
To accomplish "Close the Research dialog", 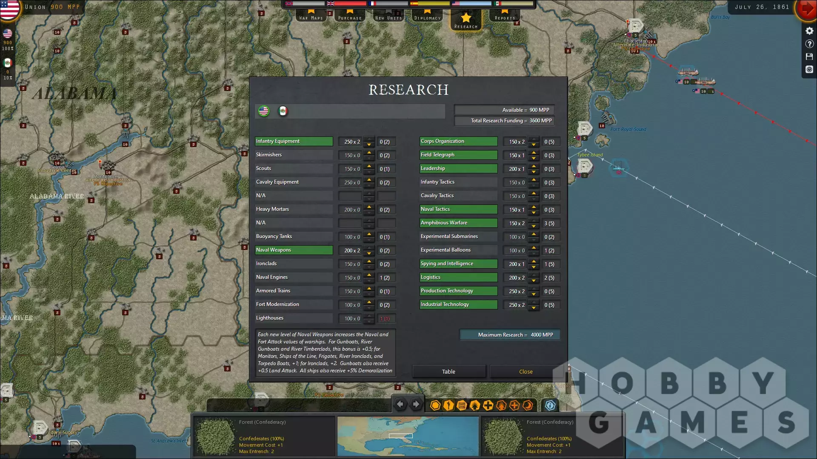I will click(x=526, y=371).
